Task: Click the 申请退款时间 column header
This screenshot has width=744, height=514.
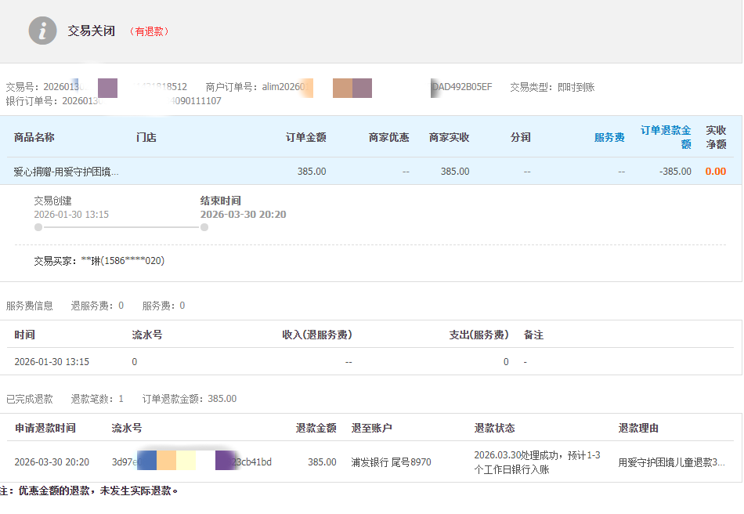Action: (x=45, y=428)
